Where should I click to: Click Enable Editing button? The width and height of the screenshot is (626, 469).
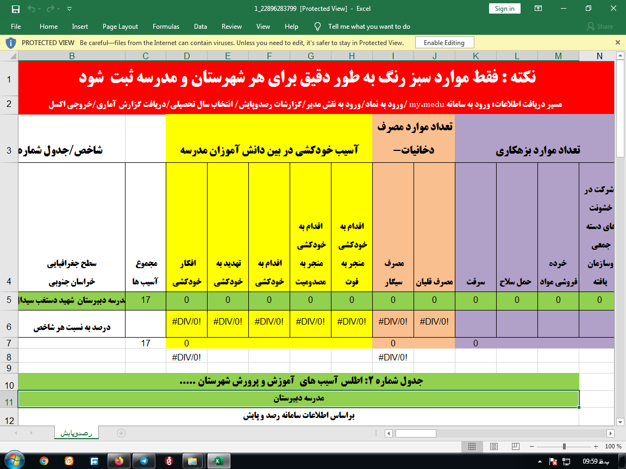(444, 43)
